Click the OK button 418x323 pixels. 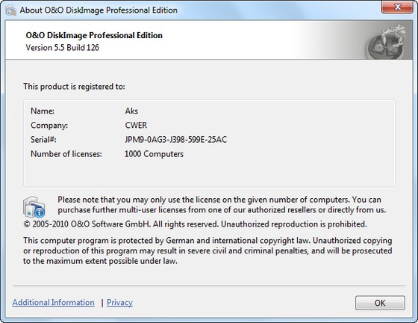[380, 303]
